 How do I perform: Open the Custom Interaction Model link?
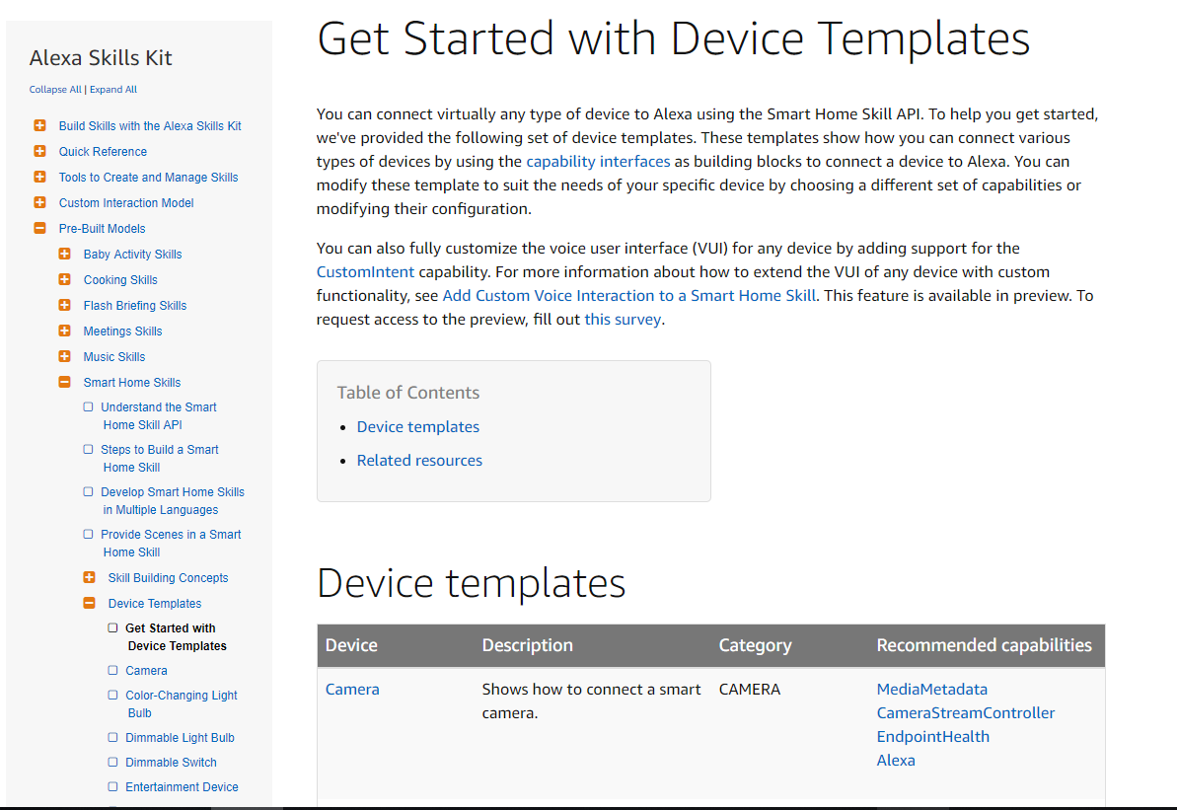[x=126, y=202]
